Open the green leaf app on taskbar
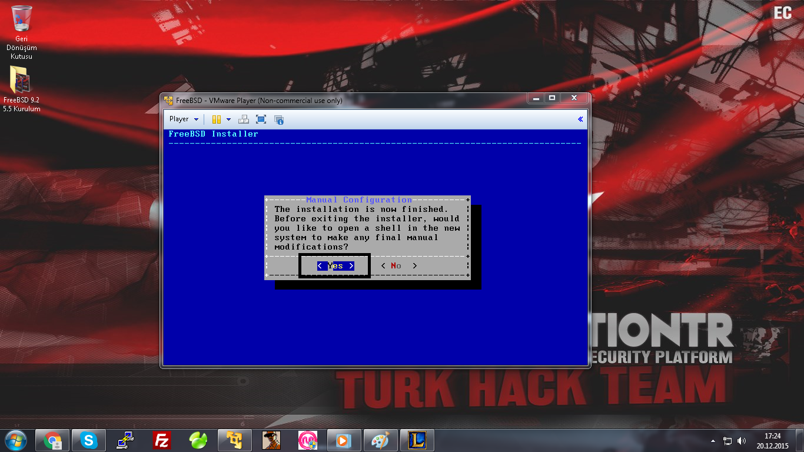 coord(198,440)
